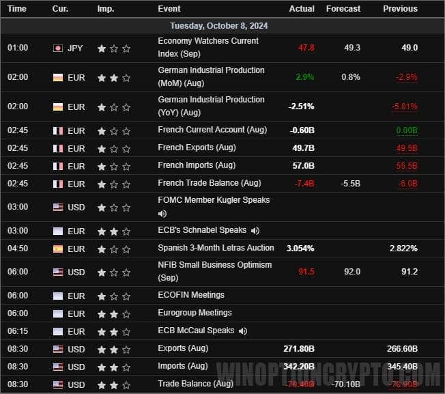Click the Actual column header
This screenshot has height=394, width=445.
pos(302,9)
